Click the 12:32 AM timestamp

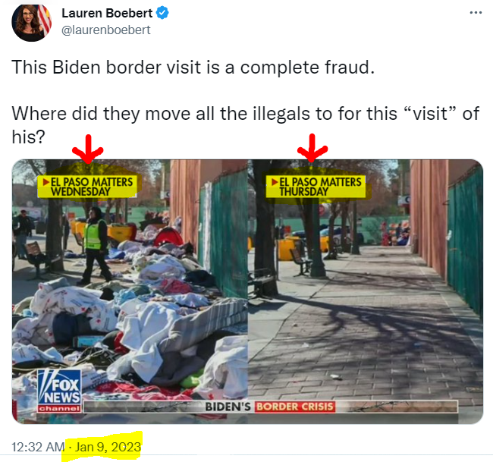(38, 447)
